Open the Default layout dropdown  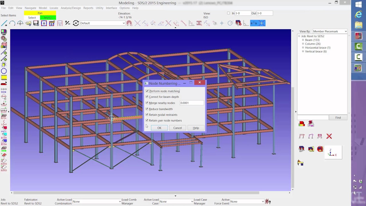[x=102, y=23]
